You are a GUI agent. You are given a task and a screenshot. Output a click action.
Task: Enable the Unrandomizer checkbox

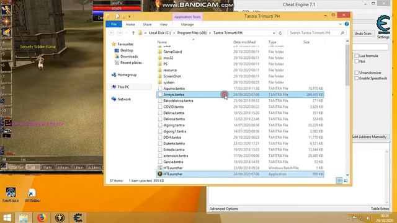point(356,72)
